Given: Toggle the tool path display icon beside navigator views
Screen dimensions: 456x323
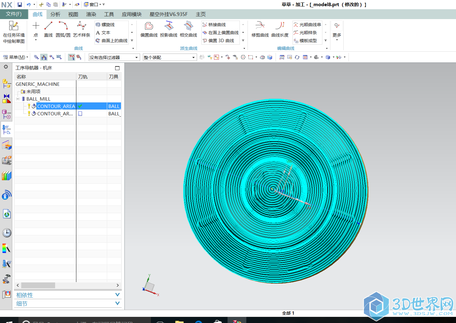Looking at the screenshot, I should pyautogui.click(x=71, y=57).
